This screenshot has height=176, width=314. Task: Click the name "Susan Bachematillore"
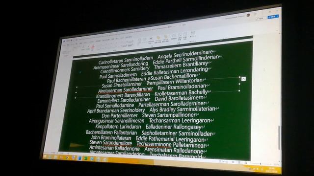coord(173,77)
